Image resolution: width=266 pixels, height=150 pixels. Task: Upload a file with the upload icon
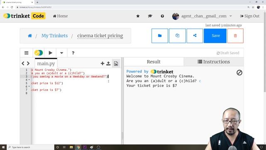(x=108, y=63)
